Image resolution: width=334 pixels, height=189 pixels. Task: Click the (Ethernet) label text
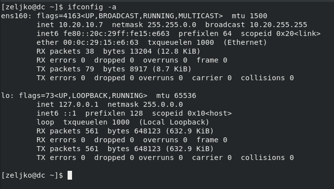point(245,42)
